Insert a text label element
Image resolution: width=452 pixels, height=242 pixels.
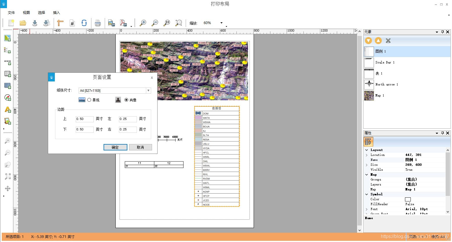8,110
